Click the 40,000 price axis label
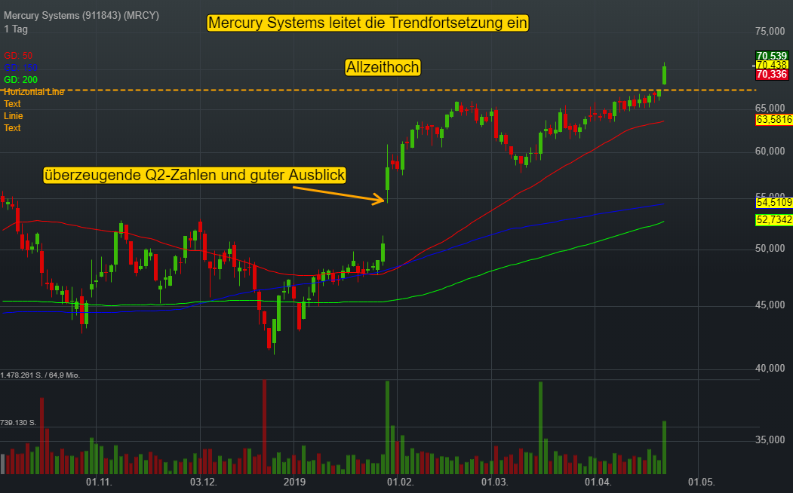Image resolution: width=793 pixels, height=493 pixels. 770,368
